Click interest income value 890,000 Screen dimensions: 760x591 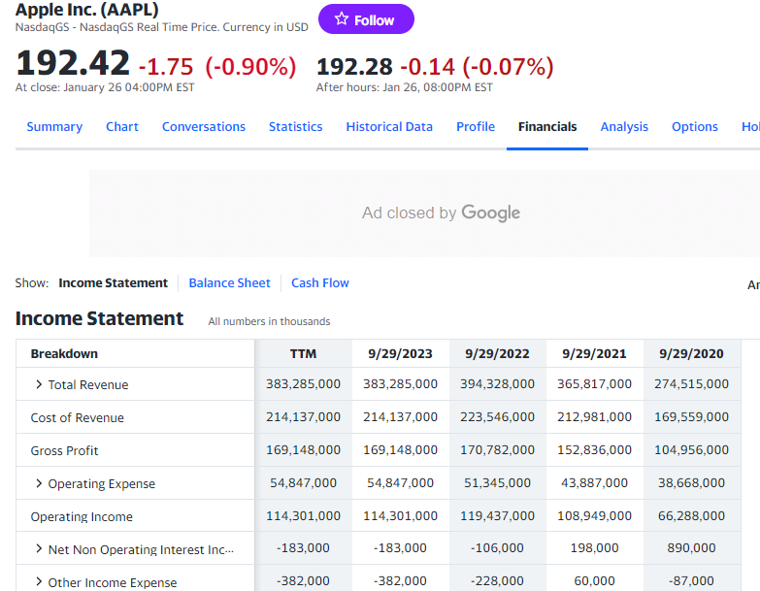692,548
